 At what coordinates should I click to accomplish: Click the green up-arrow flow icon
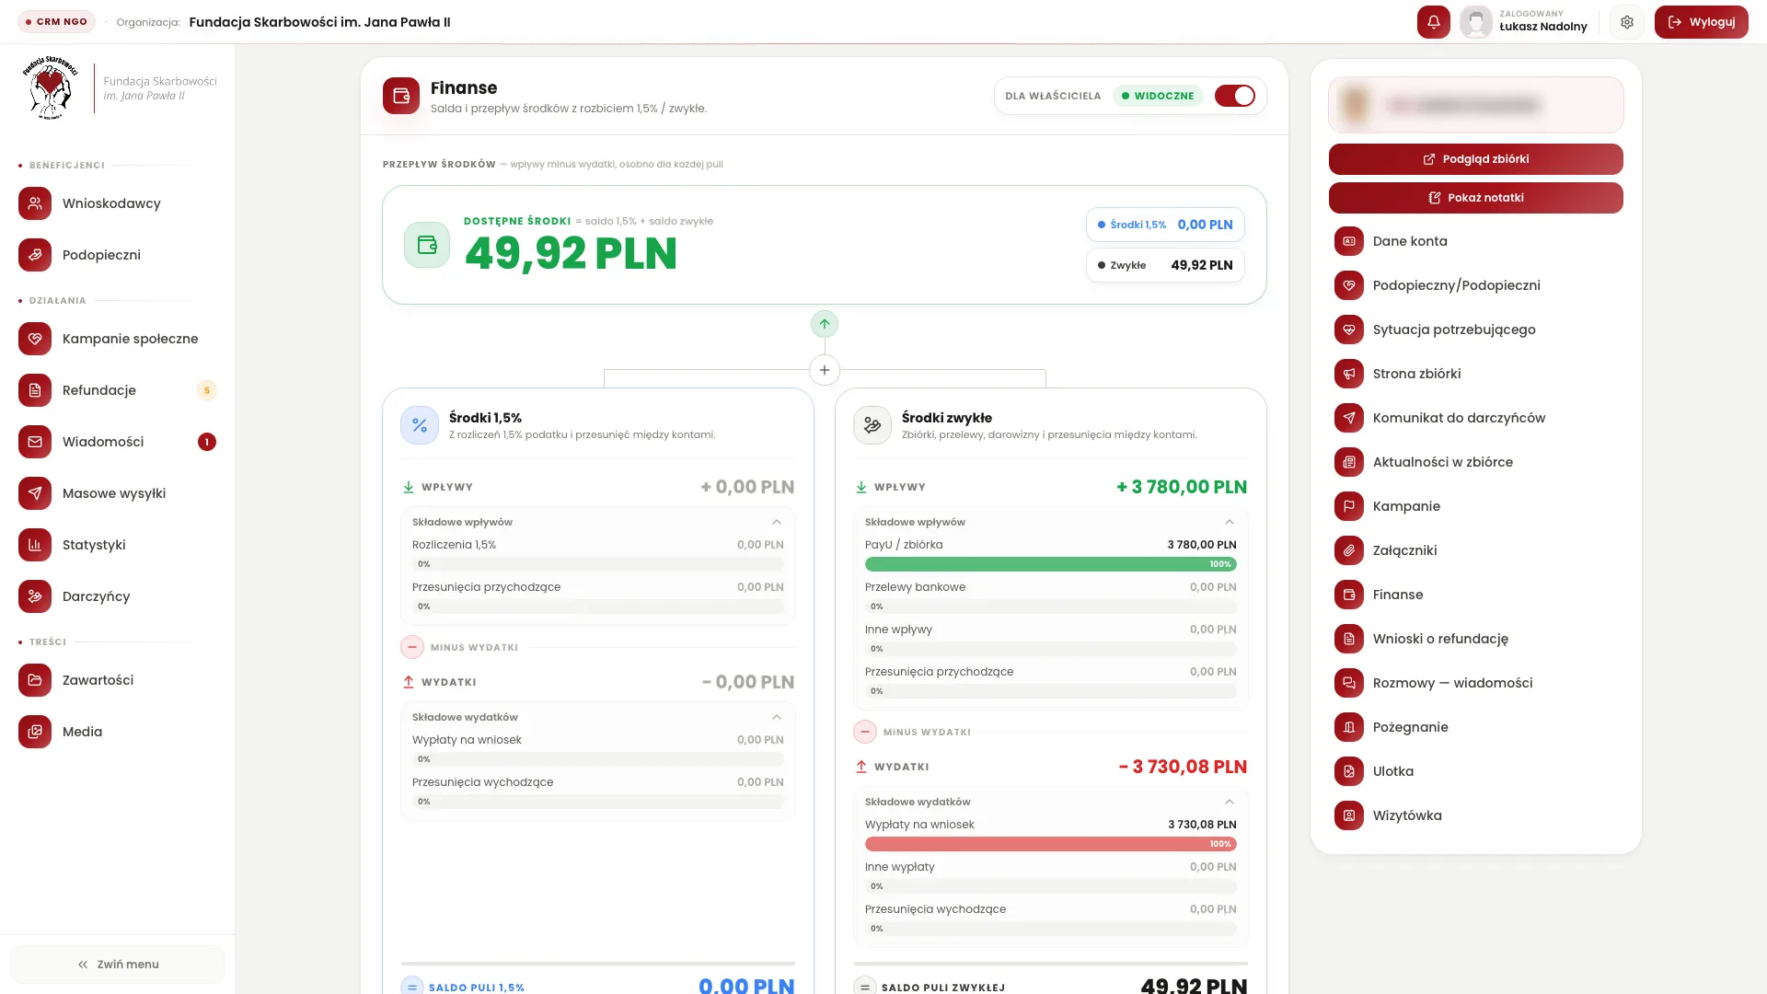pos(825,324)
